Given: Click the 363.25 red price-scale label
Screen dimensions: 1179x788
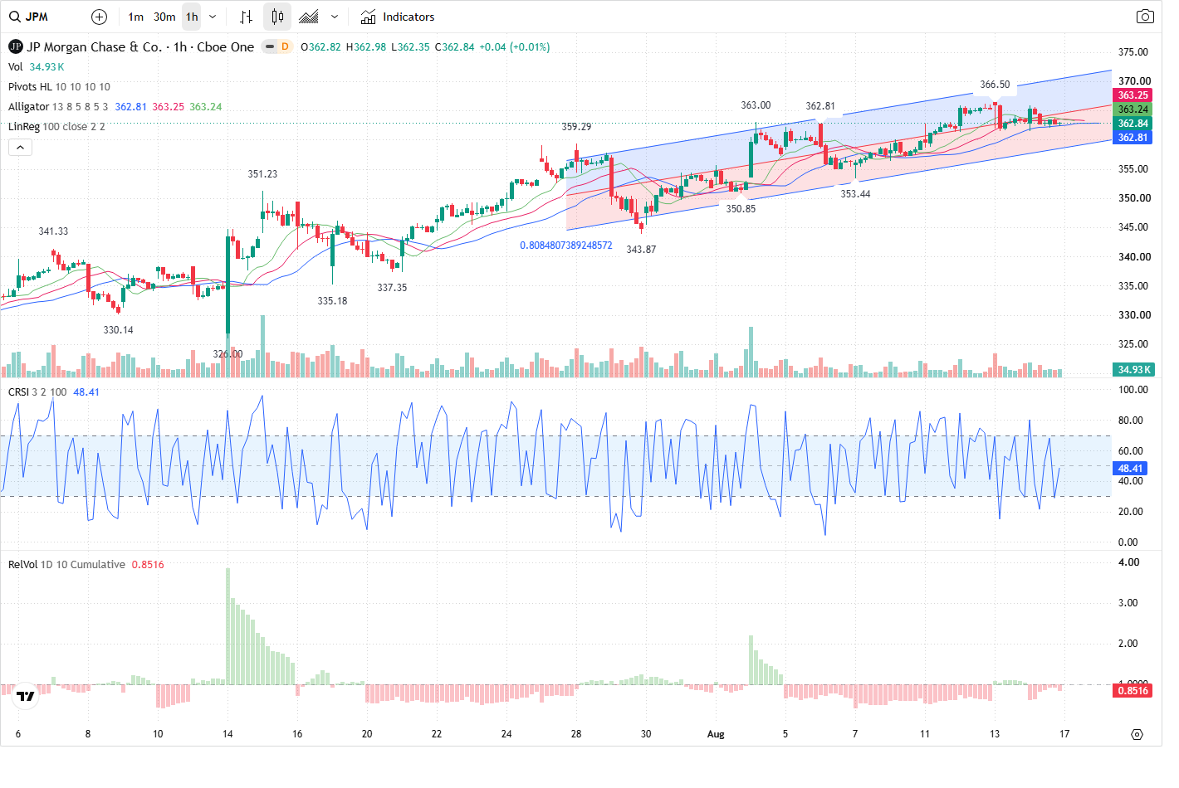Looking at the screenshot, I should point(1133,95).
